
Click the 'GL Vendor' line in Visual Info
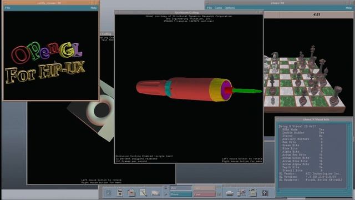[x=310, y=173]
